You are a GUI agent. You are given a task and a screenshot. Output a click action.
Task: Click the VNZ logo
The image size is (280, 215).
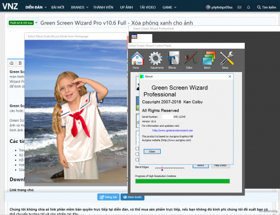(x=10, y=7)
